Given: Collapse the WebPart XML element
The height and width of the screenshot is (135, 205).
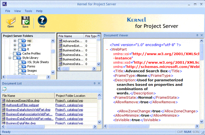Looking at the screenshot, I should [x=107, y=49].
